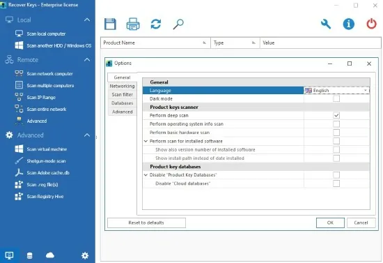Check Perform basic hardware scan
The height and width of the screenshot is (263, 383).
[336, 133]
